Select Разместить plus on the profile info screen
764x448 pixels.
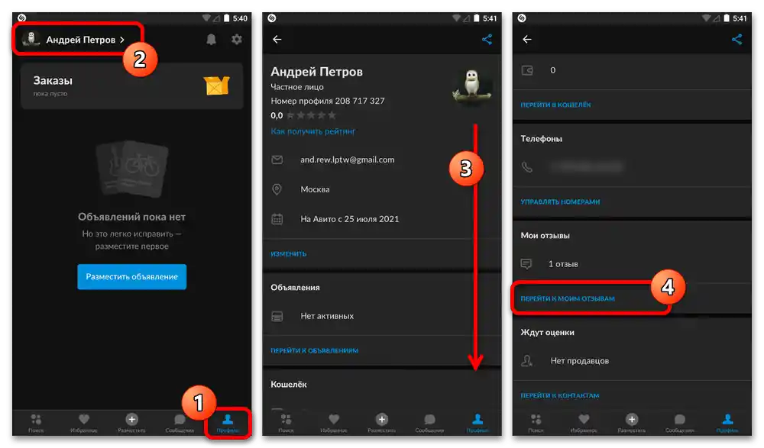[x=381, y=423]
